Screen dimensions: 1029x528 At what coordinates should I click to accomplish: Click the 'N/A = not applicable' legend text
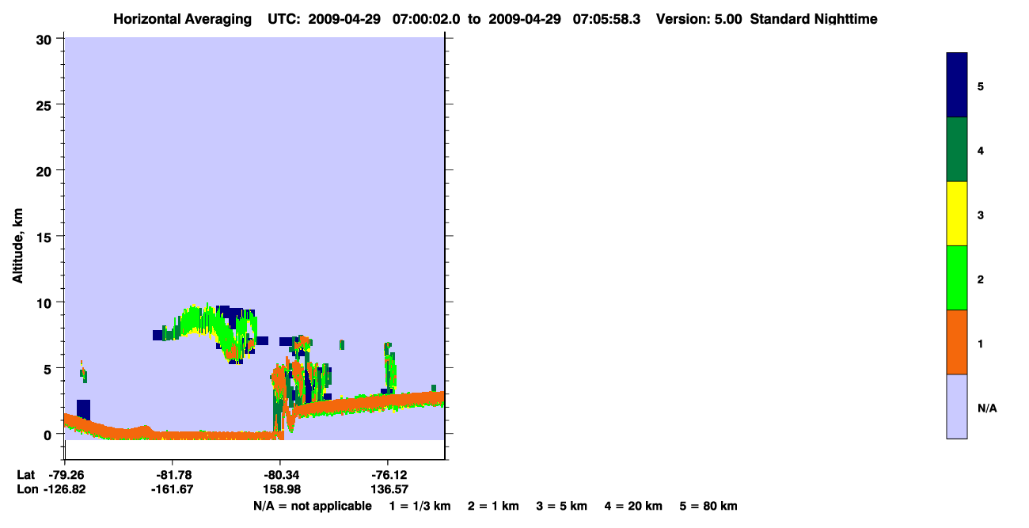coord(313,506)
